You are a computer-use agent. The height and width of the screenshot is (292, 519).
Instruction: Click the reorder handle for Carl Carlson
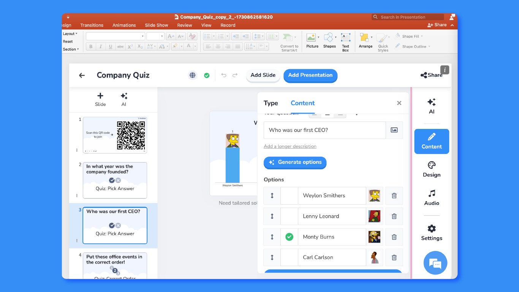(272, 257)
